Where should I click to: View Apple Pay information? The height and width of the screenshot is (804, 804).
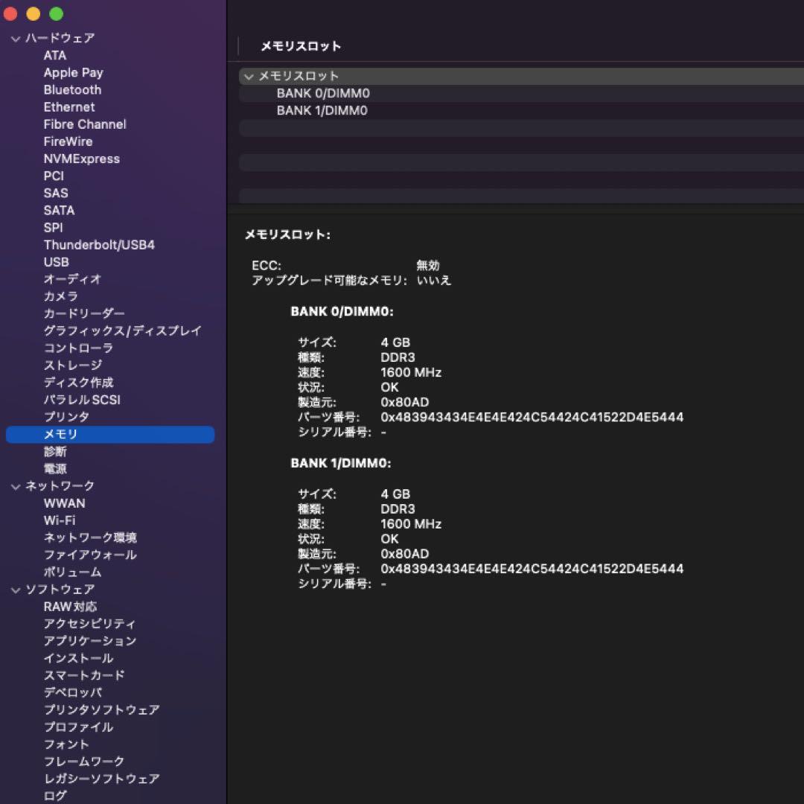click(73, 72)
